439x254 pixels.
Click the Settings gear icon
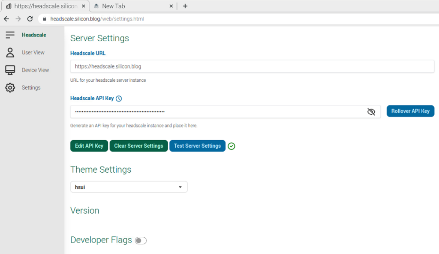click(10, 87)
